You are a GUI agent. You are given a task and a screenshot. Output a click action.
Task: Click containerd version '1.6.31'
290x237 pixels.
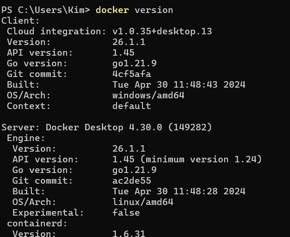(x=129, y=233)
